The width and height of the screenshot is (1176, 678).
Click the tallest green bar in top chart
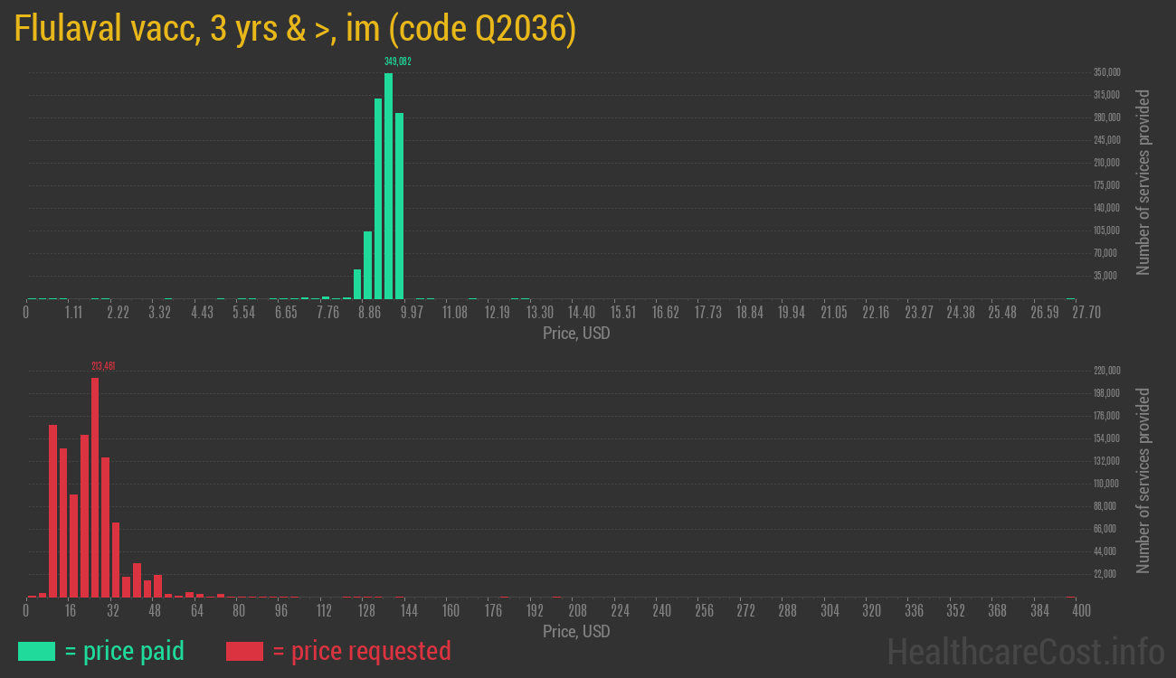pos(388,185)
